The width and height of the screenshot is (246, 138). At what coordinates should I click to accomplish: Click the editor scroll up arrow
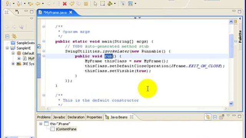231,22
